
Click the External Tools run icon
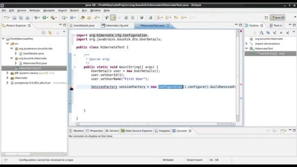click(52, 18)
